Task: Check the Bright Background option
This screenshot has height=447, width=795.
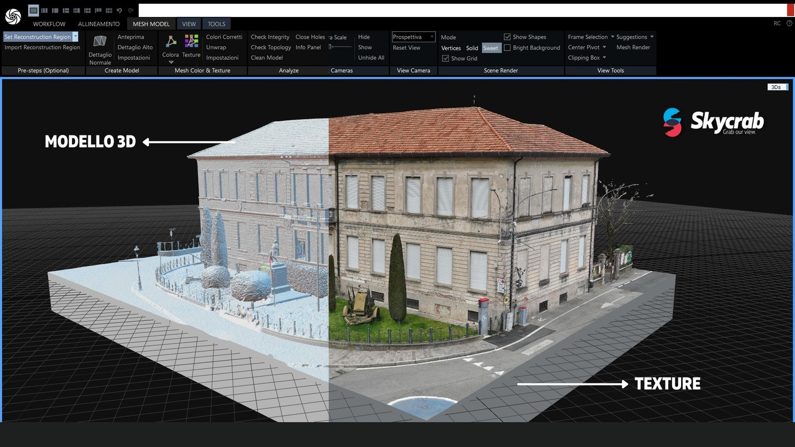Action: (508, 48)
